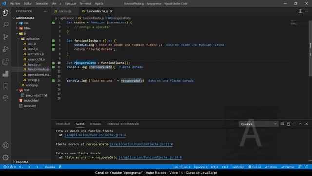Follow the funcionFlecha.js:14:0 output link

point(150,157)
